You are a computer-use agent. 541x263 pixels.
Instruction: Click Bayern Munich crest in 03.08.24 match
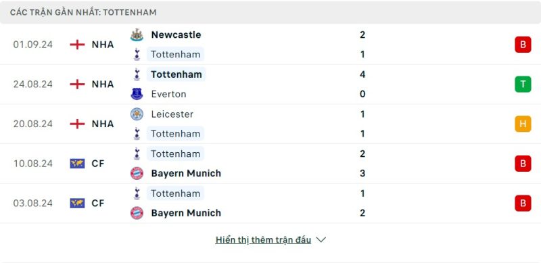(137, 213)
